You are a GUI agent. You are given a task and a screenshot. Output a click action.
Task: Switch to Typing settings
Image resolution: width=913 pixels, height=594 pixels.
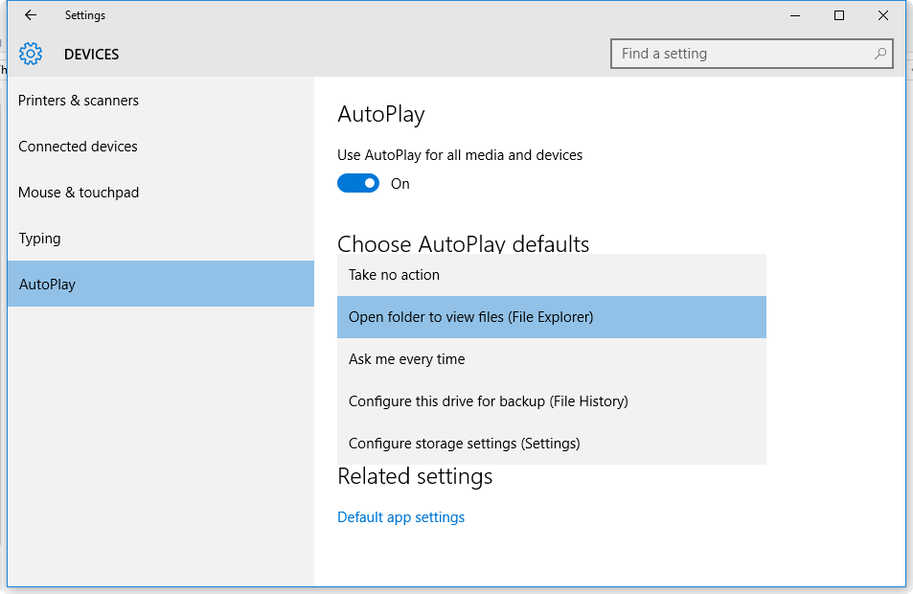point(39,239)
